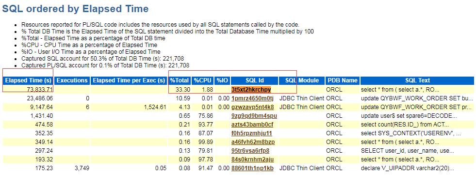Click the Elapsed Time per Exec column header

pyautogui.click(x=129, y=80)
